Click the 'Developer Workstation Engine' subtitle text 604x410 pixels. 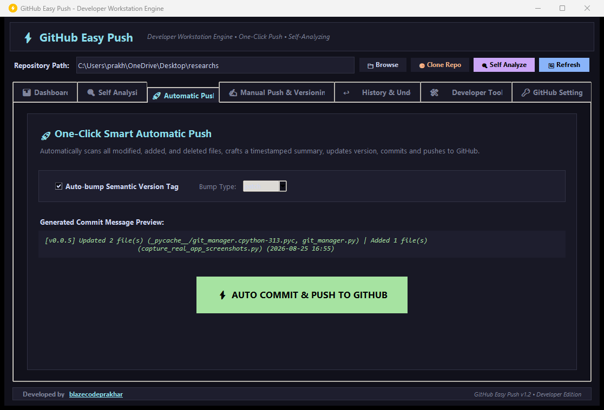pyautogui.click(x=190, y=37)
